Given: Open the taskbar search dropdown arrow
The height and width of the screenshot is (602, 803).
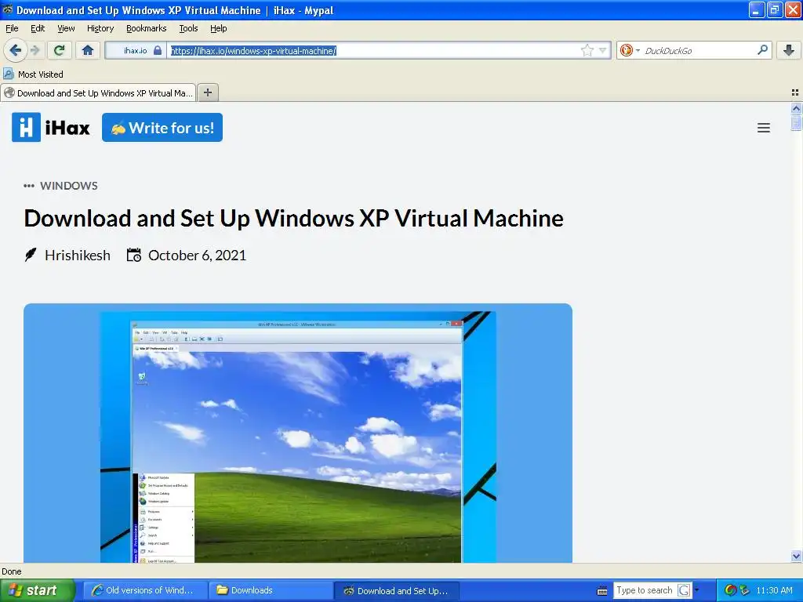Looking at the screenshot, I should pos(696,590).
